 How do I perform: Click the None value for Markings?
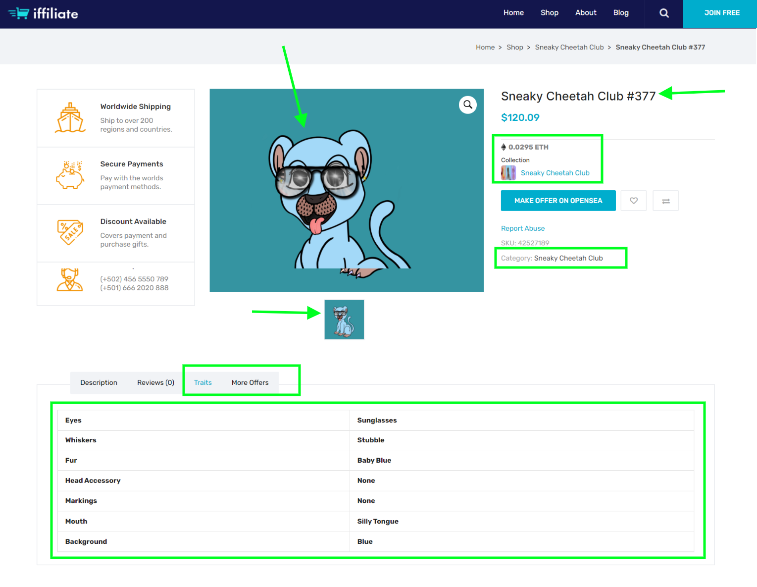[x=366, y=501]
